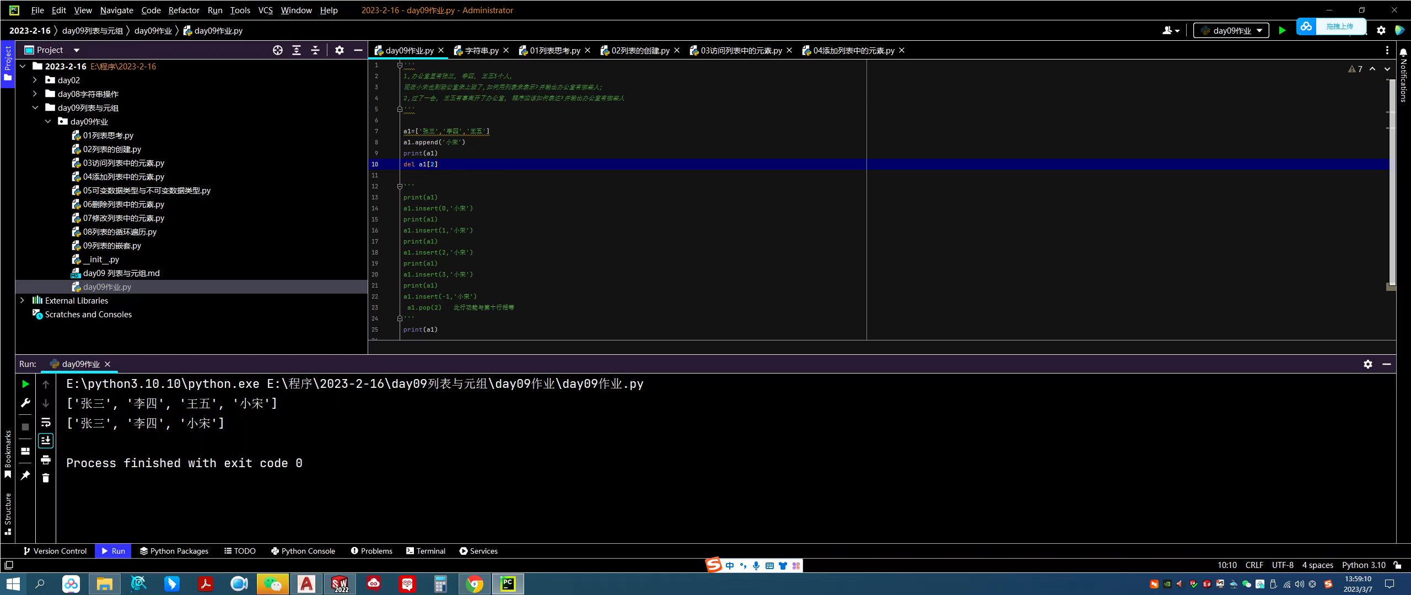Open Chrome from the Windows taskbar
1411x595 pixels.
pyautogui.click(x=475, y=584)
